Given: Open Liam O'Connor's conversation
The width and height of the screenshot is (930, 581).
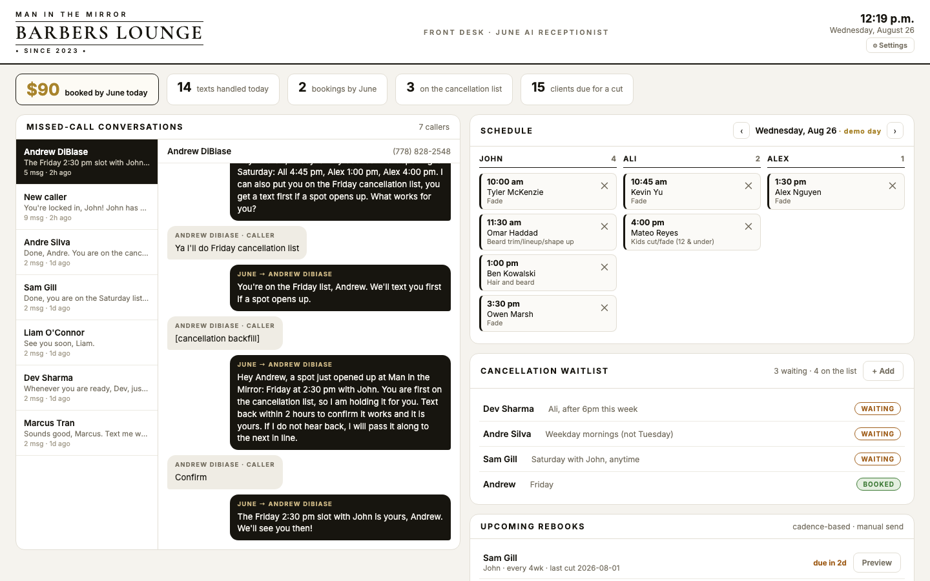Looking at the screenshot, I should click(x=87, y=343).
